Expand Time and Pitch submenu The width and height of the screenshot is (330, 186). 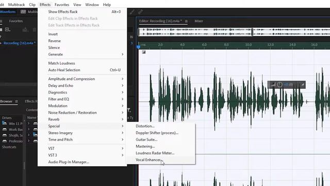point(82,139)
